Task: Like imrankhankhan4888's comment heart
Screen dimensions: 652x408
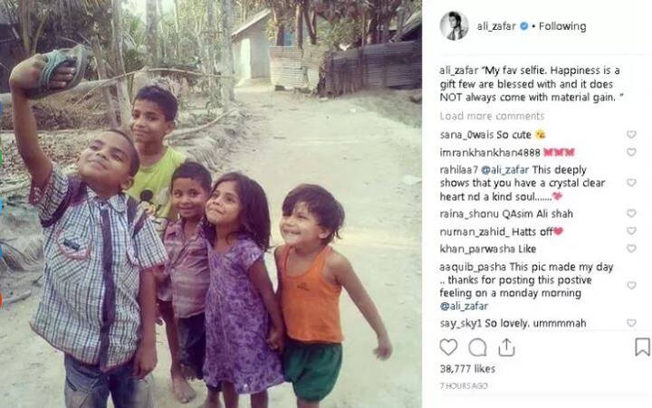Action: point(631,152)
